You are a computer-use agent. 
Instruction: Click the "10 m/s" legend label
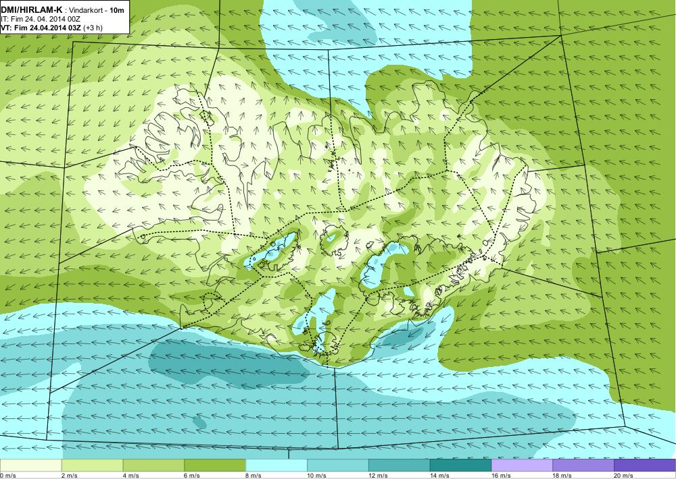coord(317,476)
